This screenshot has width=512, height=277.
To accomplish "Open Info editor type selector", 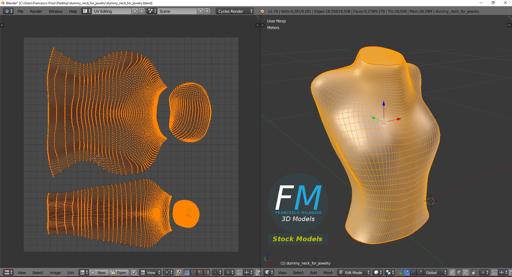I will coord(8,11).
